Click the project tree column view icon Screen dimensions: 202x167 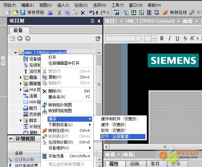(x=93, y=21)
